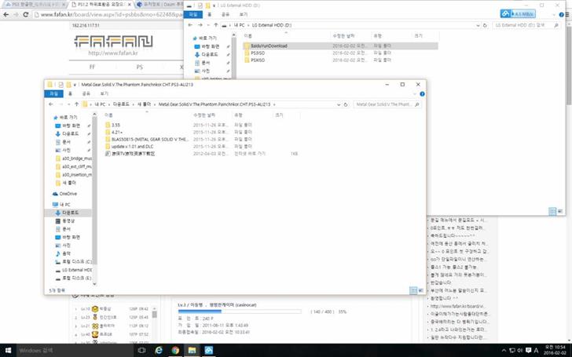Image resolution: width=572 pixels, height=357 pixels.
Task: Go back in the Metal Gear Solid window
Action: tap(51, 104)
